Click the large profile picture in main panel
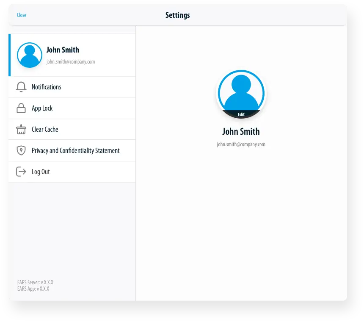Viewport: 364px width, 322px height. pos(241,93)
